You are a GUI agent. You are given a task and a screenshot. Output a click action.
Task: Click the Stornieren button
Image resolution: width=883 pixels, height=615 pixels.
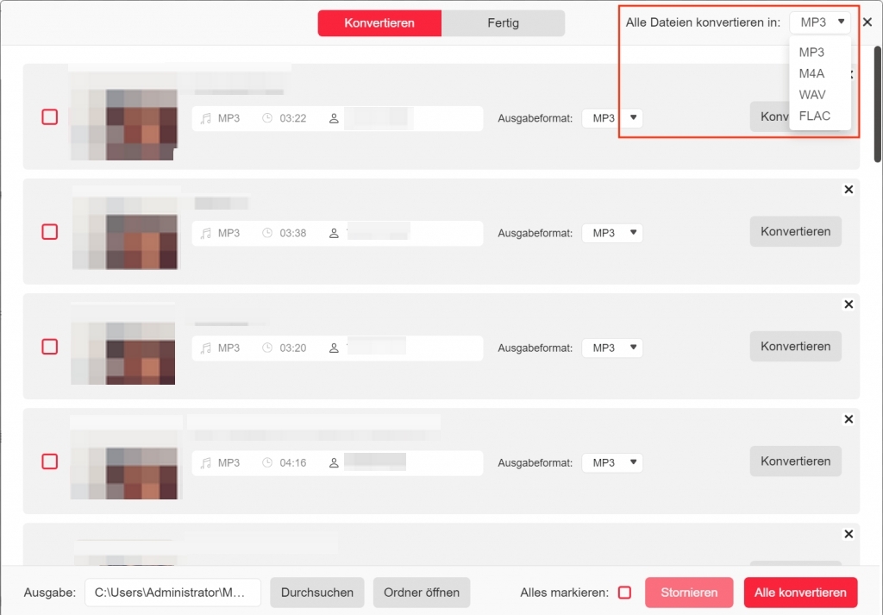click(x=689, y=593)
